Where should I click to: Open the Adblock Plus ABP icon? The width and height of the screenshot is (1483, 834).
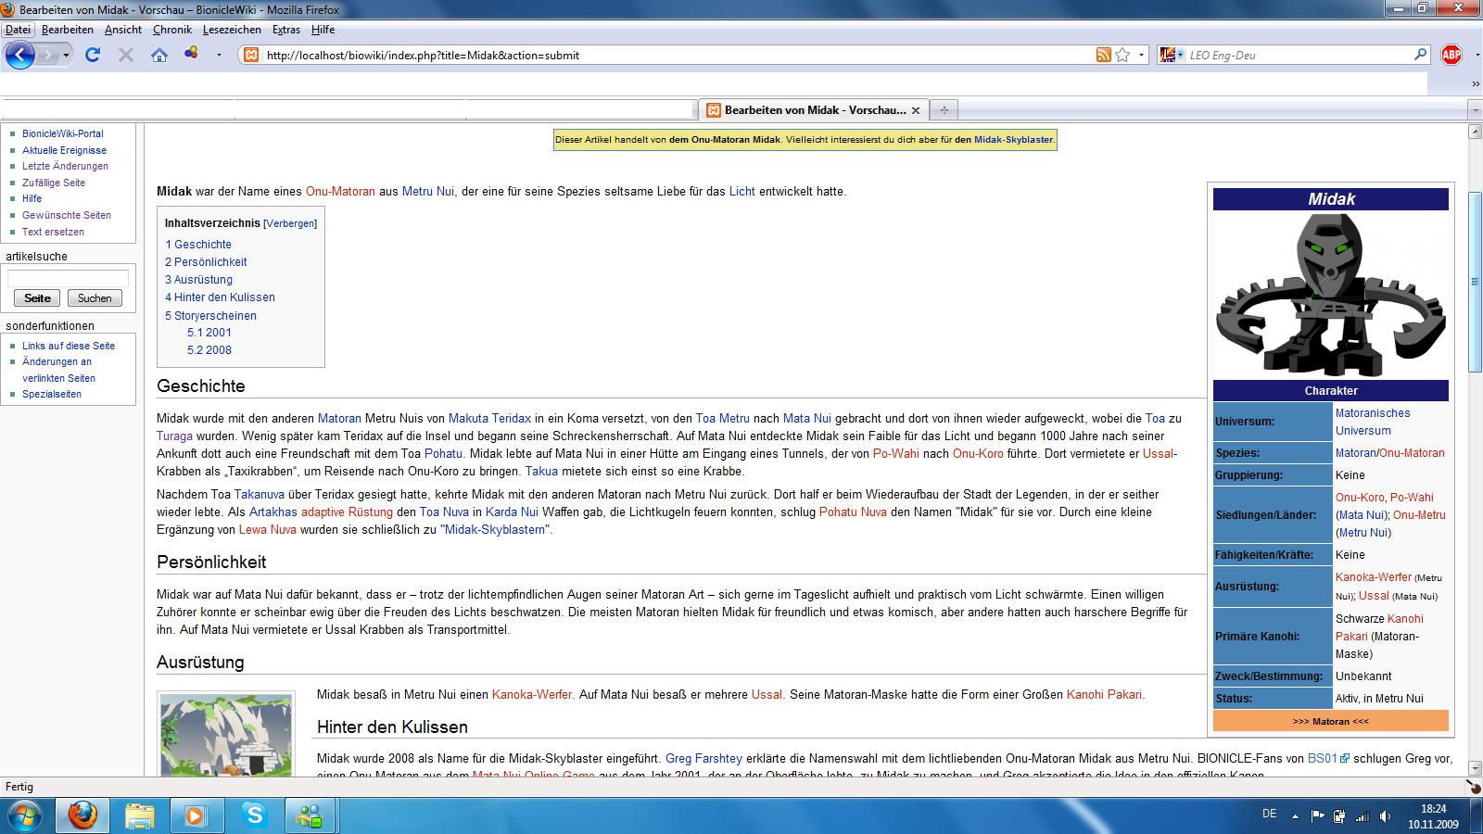1452,55
